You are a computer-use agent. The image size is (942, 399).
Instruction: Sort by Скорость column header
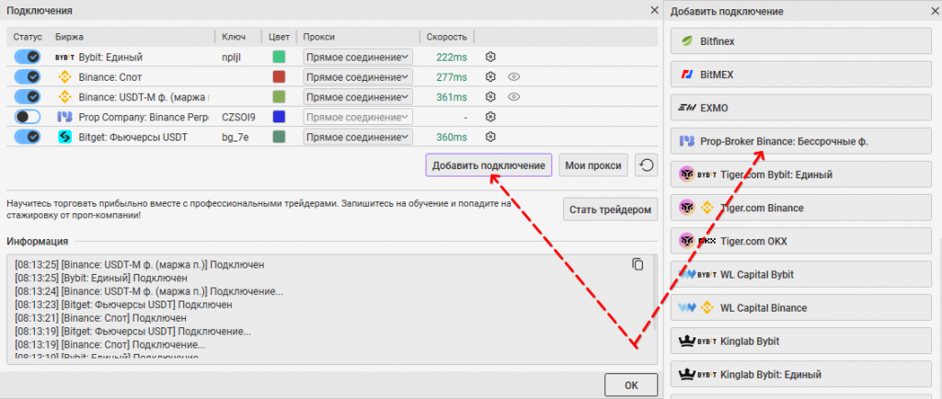point(446,37)
